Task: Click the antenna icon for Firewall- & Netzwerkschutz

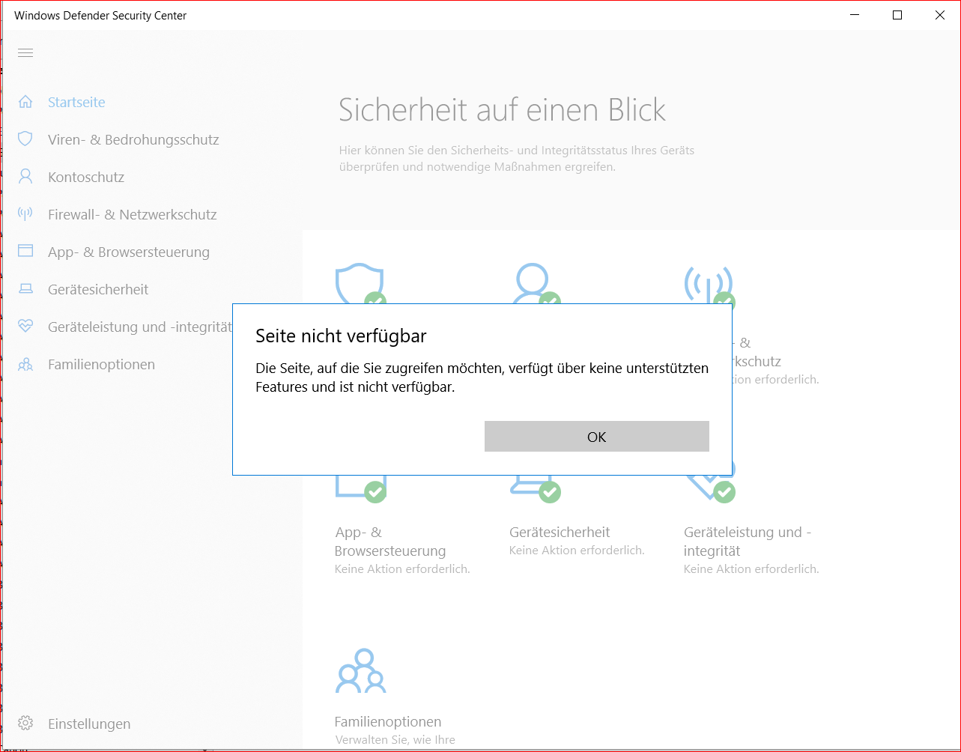Action: [25, 214]
